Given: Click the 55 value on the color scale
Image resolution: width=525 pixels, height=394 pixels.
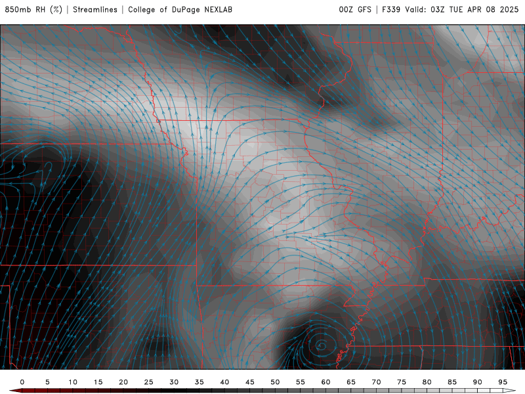Looking at the screenshot, I should (x=301, y=382).
